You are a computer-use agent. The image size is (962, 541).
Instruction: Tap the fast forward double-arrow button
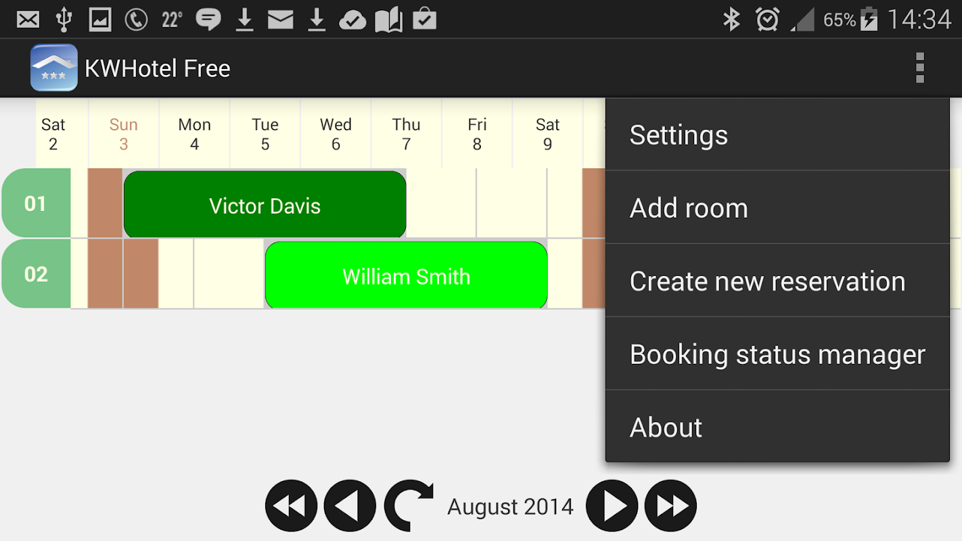tap(670, 506)
